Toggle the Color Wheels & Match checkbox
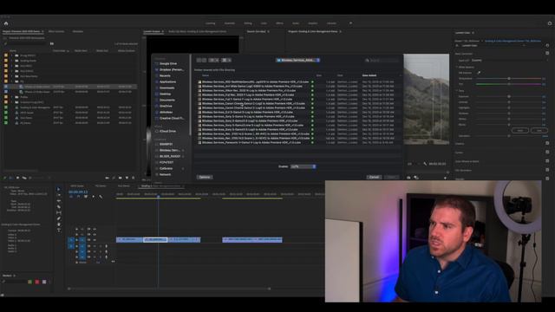This screenshot has height=312, width=555. click(547, 161)
